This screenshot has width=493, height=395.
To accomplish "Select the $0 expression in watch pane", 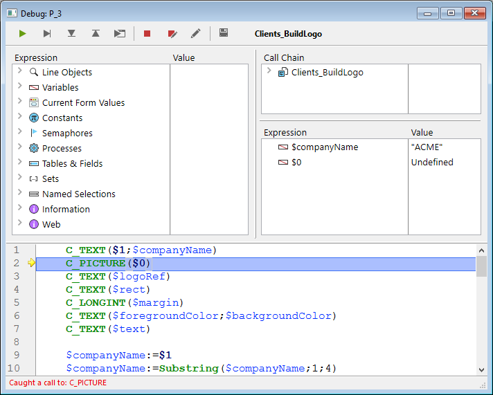I will [296, 162].
